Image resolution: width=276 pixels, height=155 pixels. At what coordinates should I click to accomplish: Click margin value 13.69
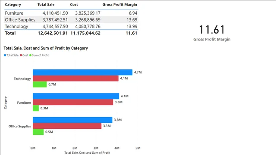tap(132, 20)
